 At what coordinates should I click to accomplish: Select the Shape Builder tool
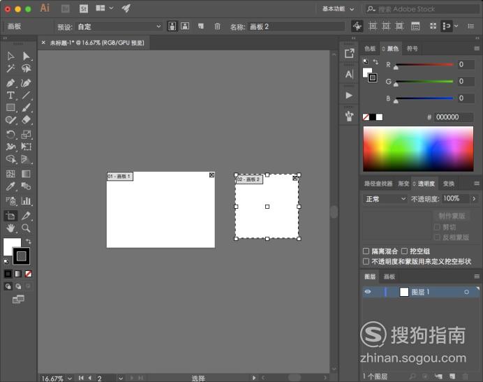10,159
